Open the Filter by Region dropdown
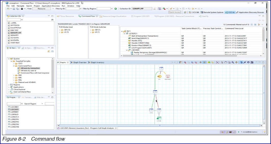Image resolution: width=271 pixels, height=144 pixels. pos(112,9)
